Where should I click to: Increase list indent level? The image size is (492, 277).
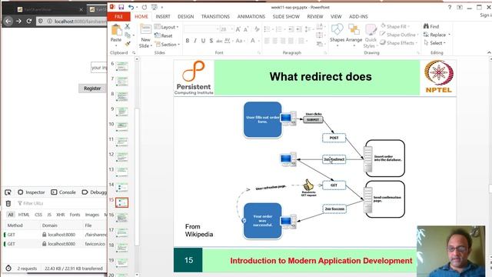[299, 29]
